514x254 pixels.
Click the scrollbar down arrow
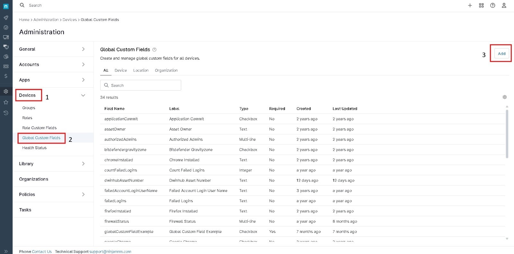click(x=507, y=239)
